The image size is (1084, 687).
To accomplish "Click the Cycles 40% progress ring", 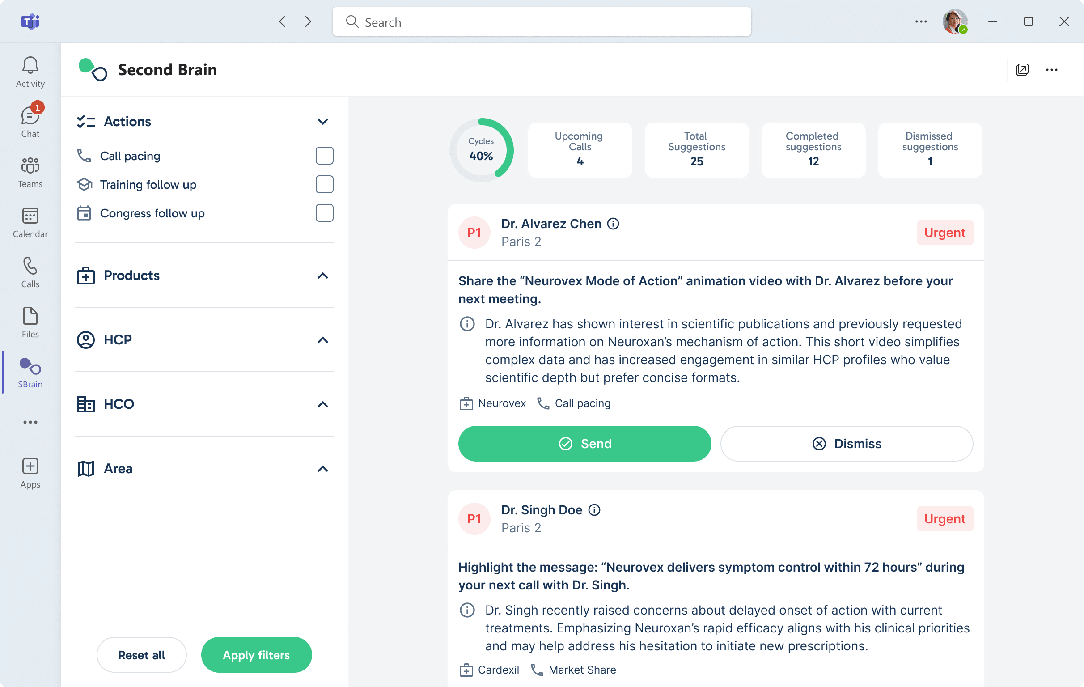I will (x=481, y=150).
